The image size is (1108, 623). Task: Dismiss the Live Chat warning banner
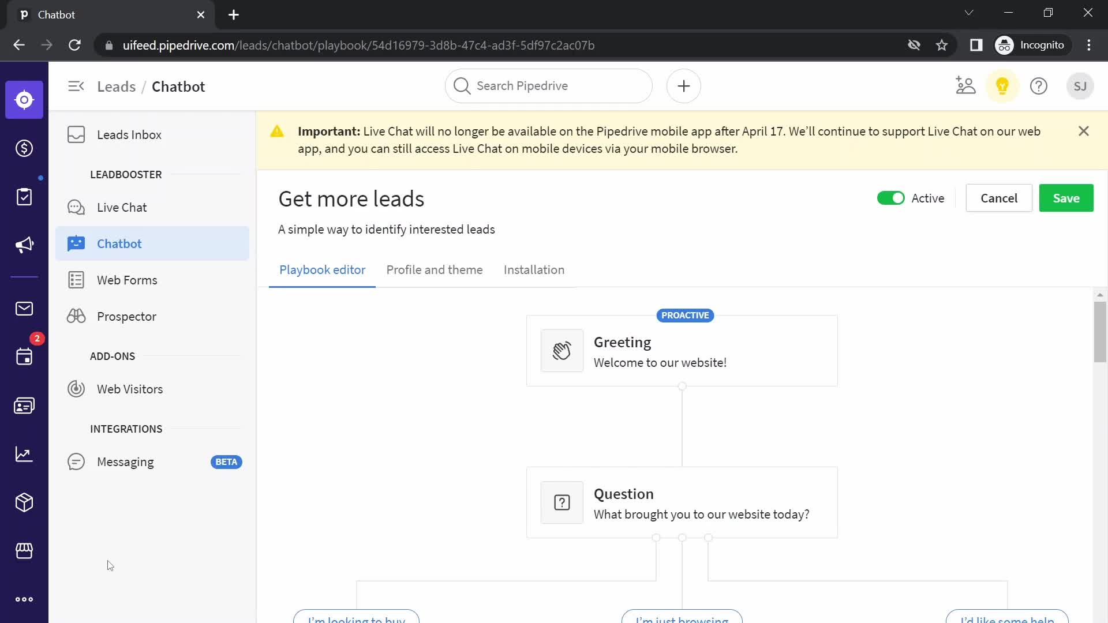[x=1084, y=131]
